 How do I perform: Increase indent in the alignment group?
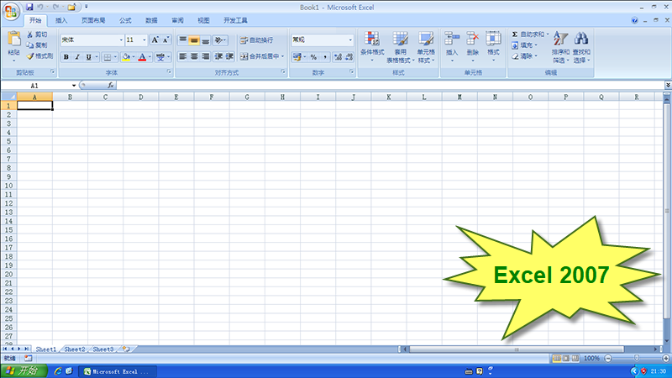[x=229, y=56]
